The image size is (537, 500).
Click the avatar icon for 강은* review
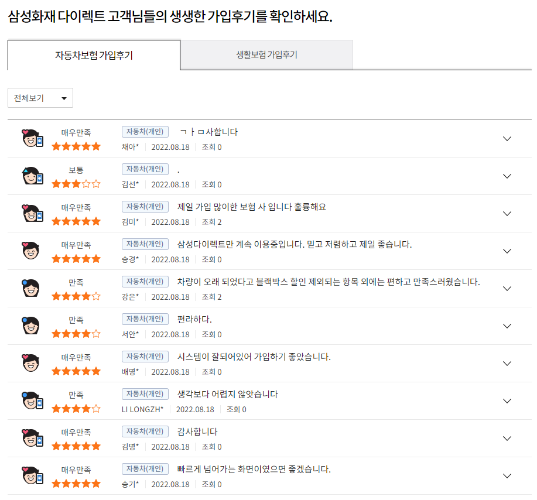[31, 288]
